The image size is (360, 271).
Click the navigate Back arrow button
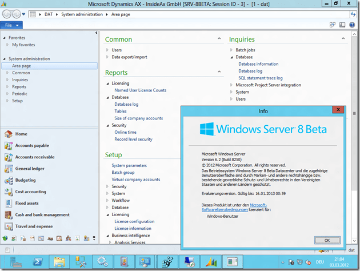[x=6, y=14]
